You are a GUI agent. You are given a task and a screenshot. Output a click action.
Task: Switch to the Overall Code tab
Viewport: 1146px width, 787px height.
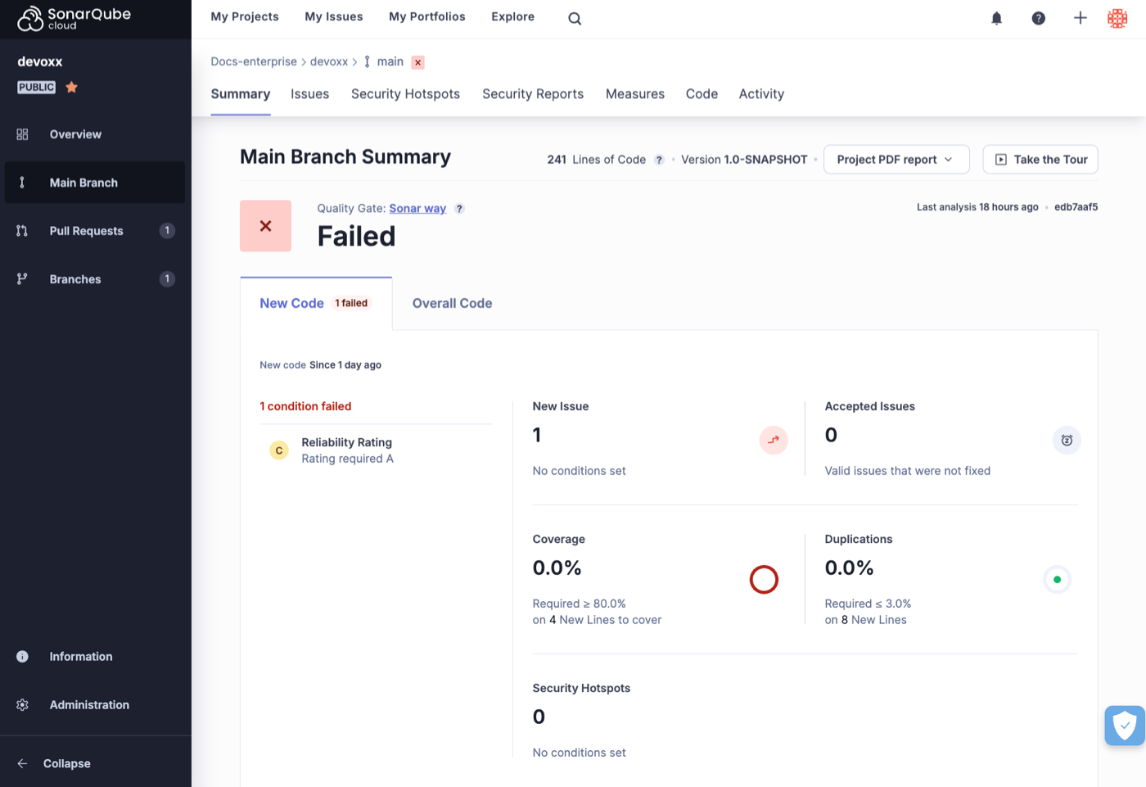coord(452,303)
